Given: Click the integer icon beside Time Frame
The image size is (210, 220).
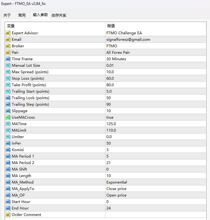Looking at the screenshot, I should [x=8, y=59].
